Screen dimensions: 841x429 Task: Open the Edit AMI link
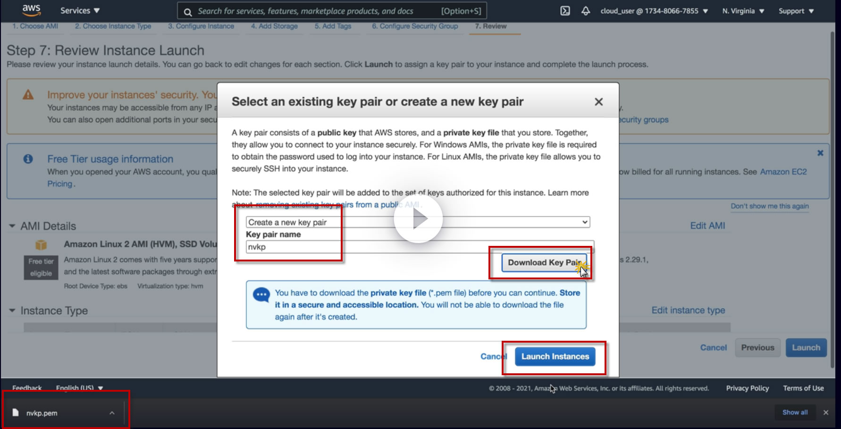click(707, 226)
